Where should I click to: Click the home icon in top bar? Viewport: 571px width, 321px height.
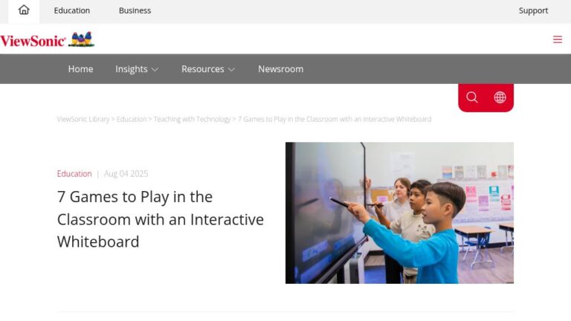tap(24, 10)
